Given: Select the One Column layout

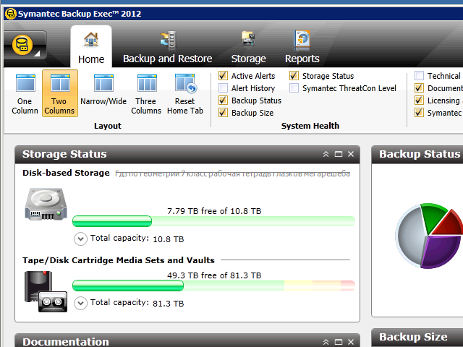Looking at the screenshot, I should 25,93.
